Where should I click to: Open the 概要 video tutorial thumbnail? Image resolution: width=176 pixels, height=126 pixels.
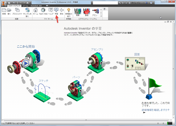tap(78, 12)
